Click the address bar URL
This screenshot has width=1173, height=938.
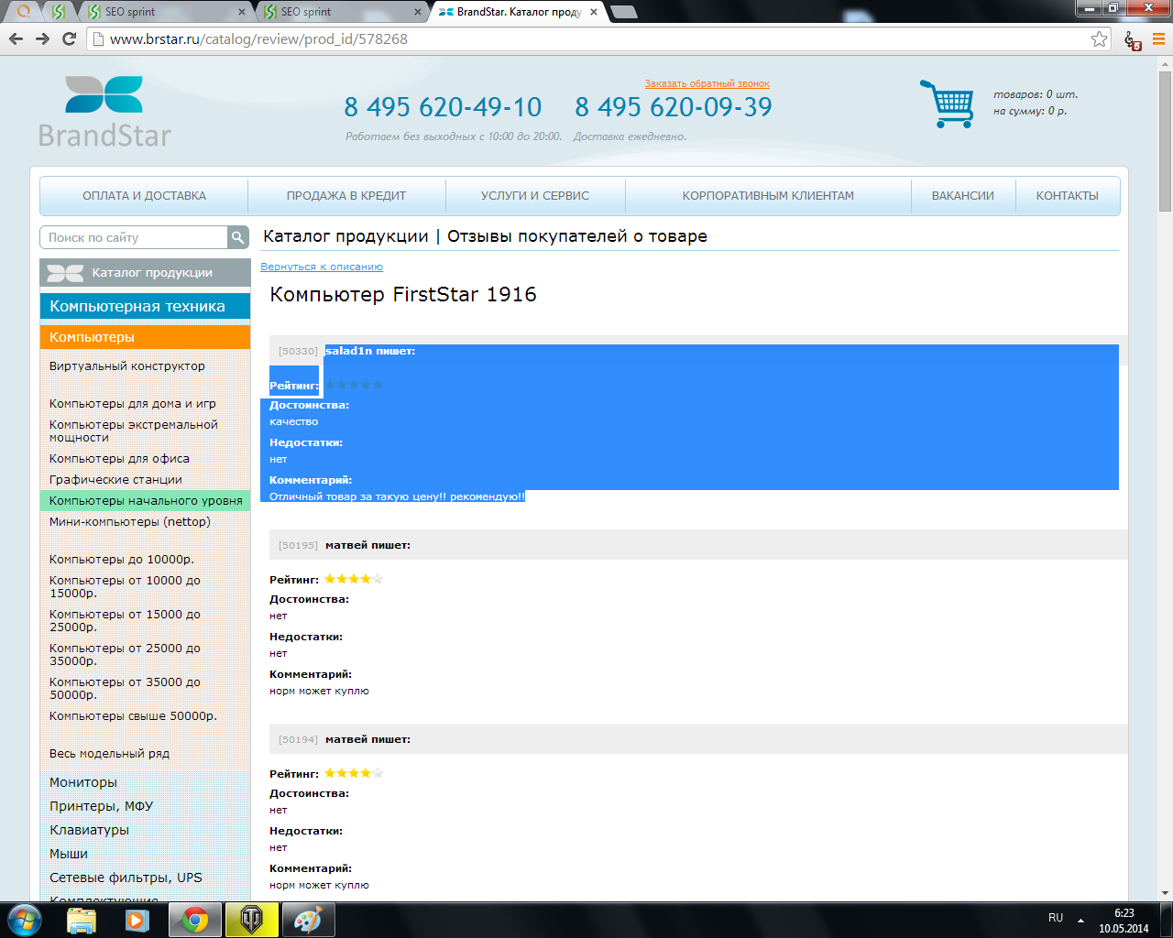[258, 39]
